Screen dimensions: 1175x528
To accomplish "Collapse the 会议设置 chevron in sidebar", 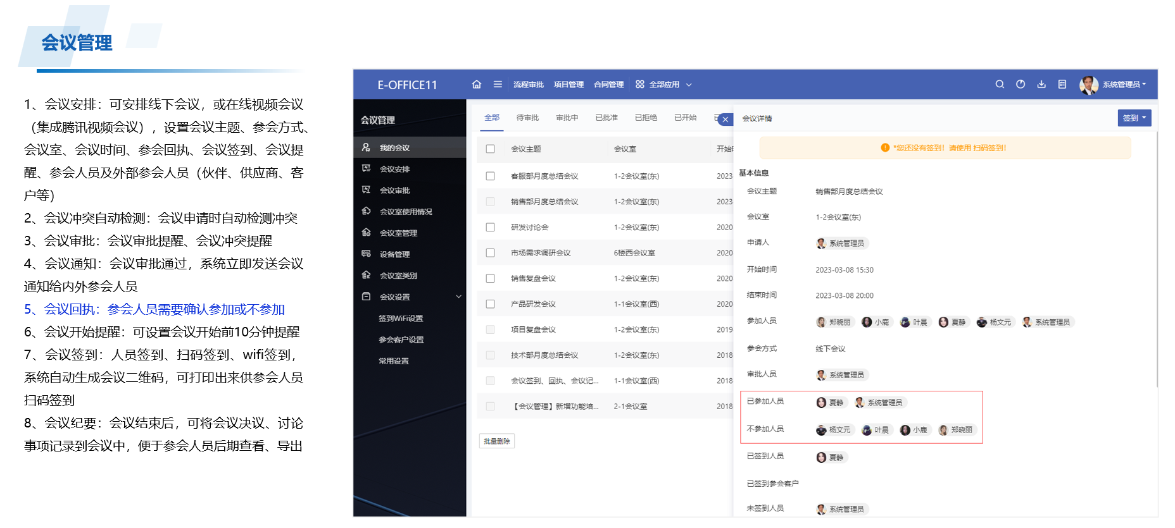I will (x=459, y=297).
